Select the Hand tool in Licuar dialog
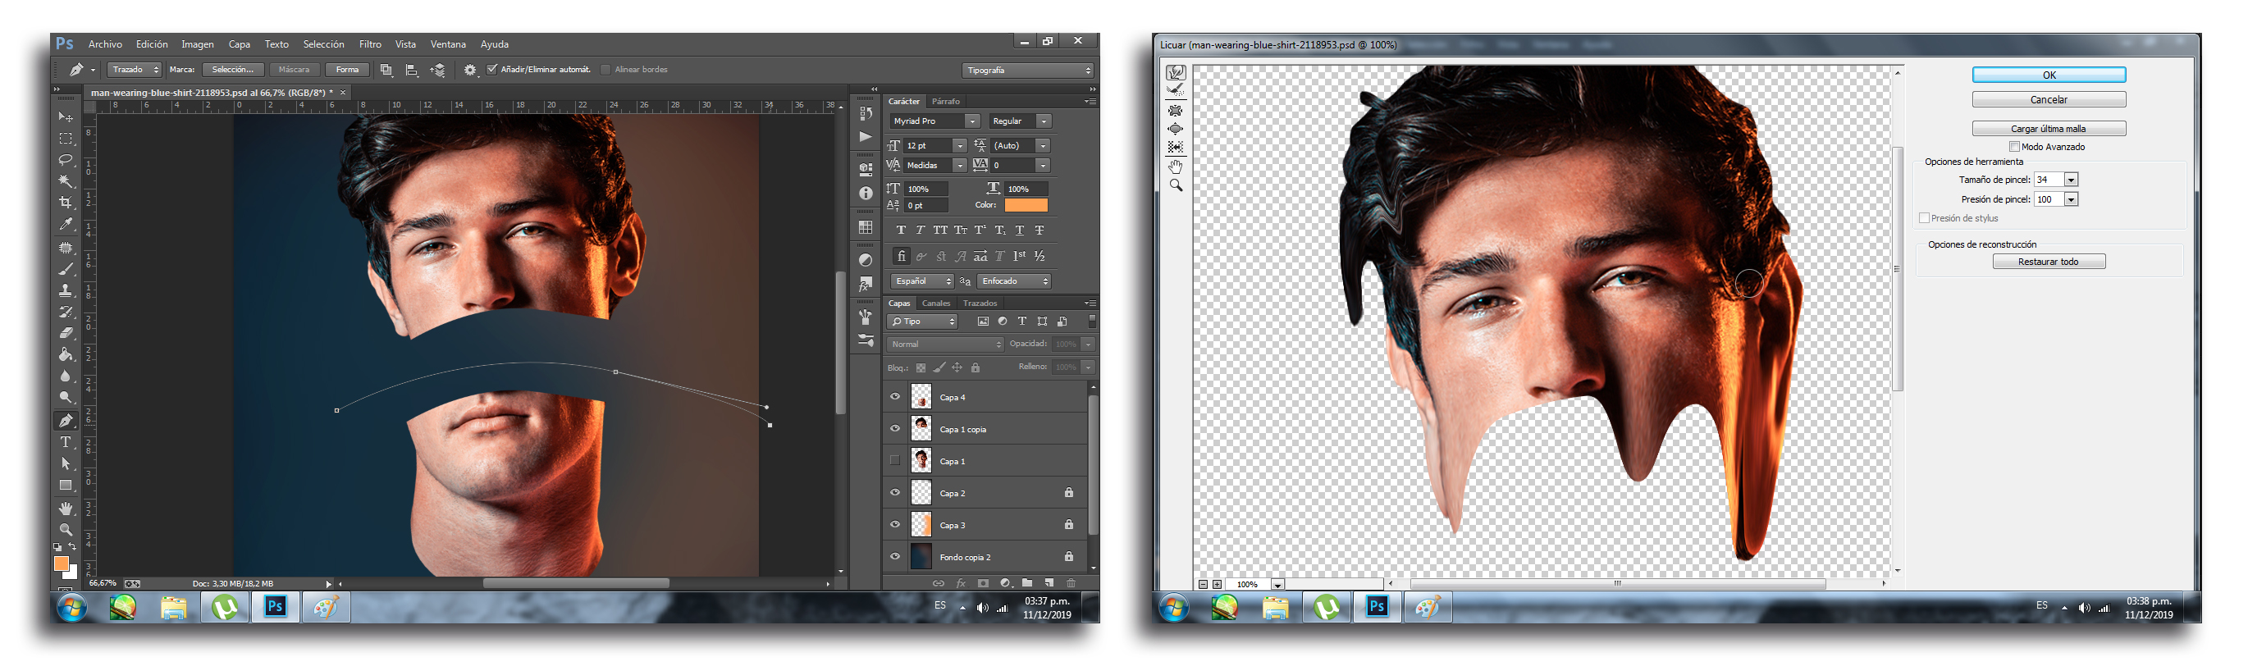This screenshot has height=666, width=2248. (x=1176, y=166)
